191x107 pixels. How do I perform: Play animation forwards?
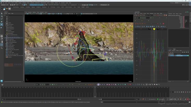183,92
